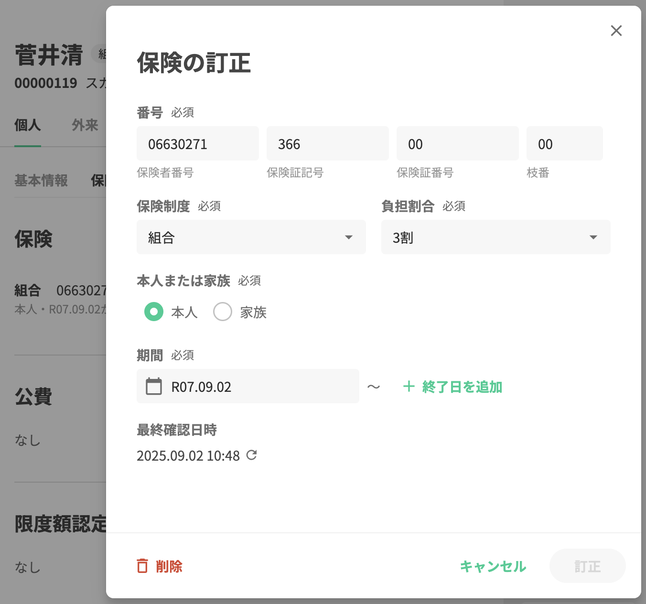Screen dimensions: 646x604
Task: Expand the 3割 dropdown arrow
Action: pos(593,237)
